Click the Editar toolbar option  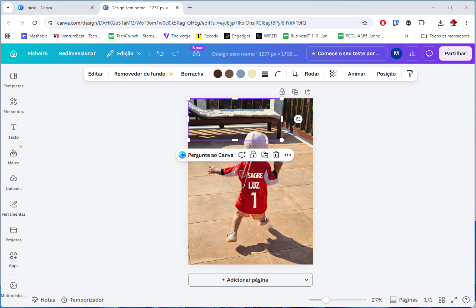[x=95, y=74]
